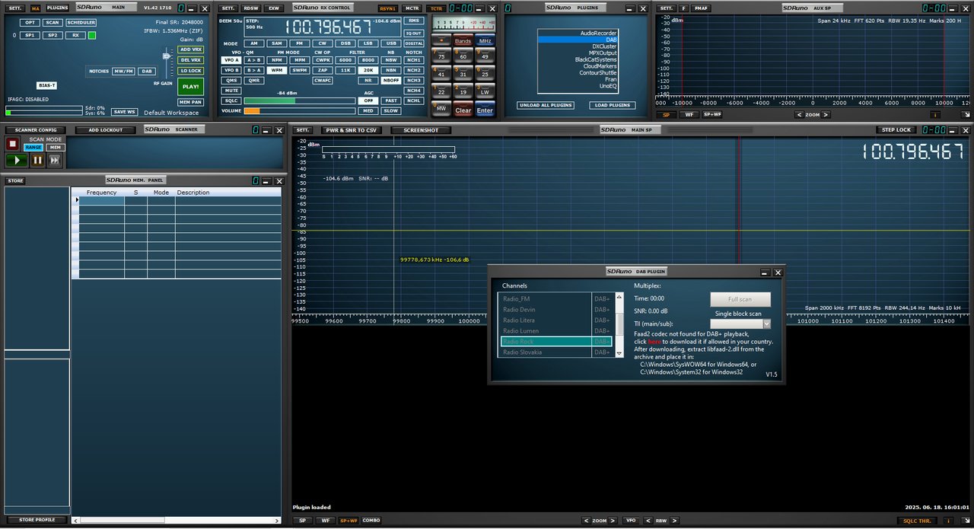Screen dimensions: 974x529
Task: Open the TII main/sub dropdown in DAB plugin
Action: click(x=766, y=323)
